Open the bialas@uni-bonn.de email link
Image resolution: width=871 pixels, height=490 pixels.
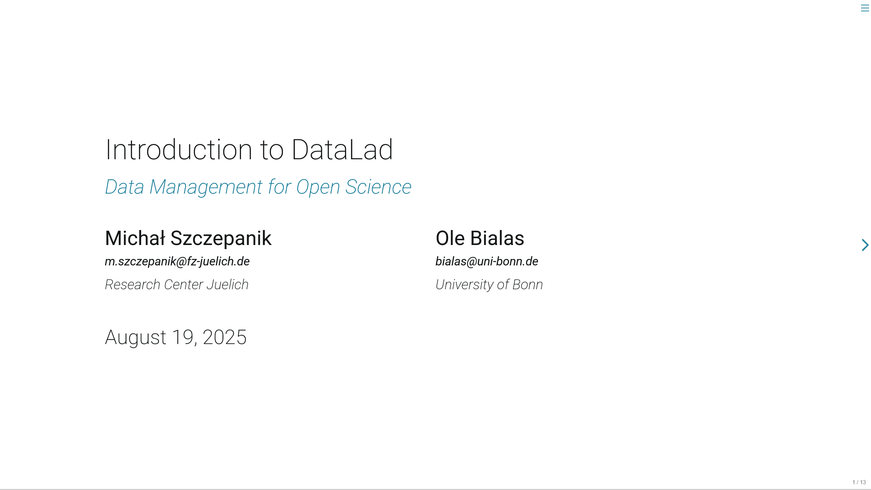[487, 261]
